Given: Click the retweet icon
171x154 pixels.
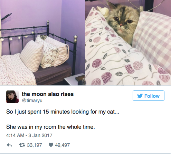Looking at the screenshot, I should tap(22, 145).
